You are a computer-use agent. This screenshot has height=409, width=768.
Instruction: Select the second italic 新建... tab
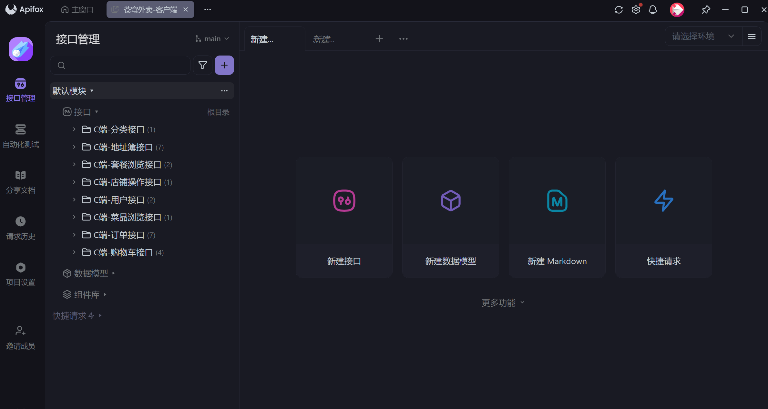pyautogui.click(x=324, y=39)
